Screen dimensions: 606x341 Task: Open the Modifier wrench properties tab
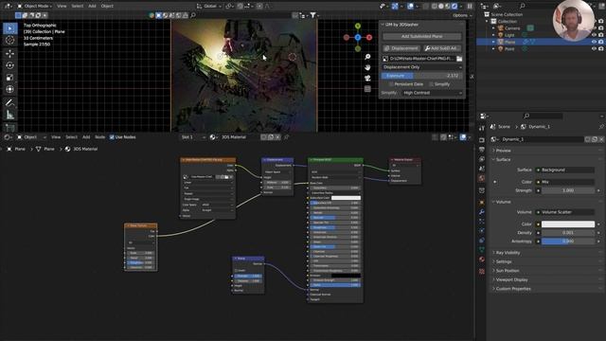(482, 212)
